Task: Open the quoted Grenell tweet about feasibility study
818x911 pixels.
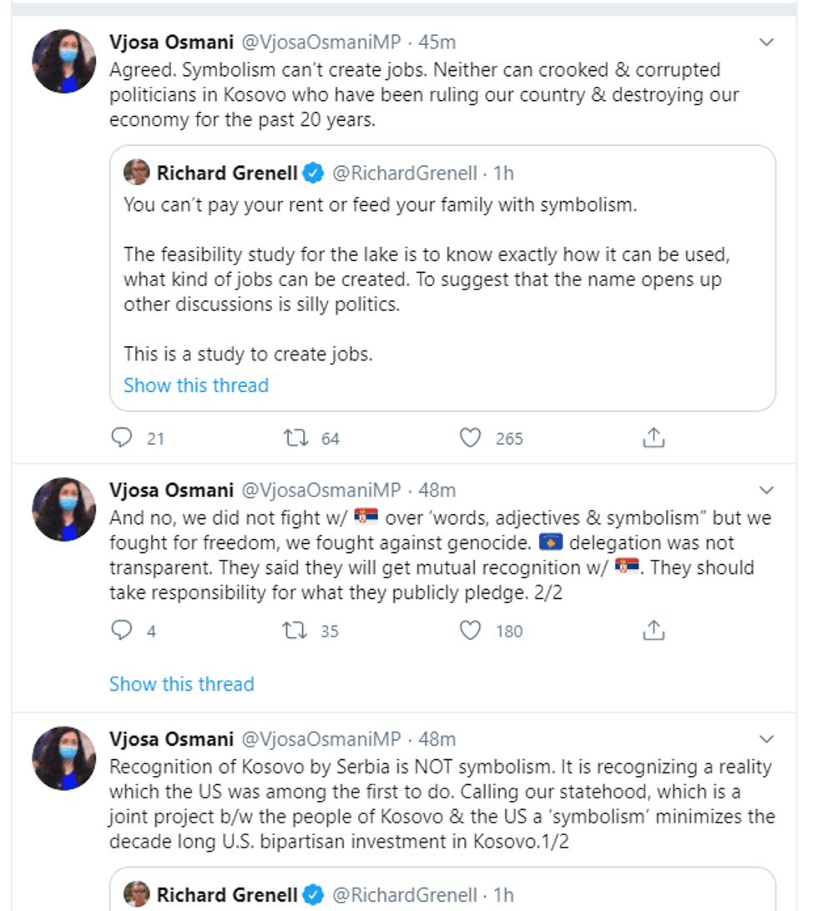Action: click(x=442, y=279)
